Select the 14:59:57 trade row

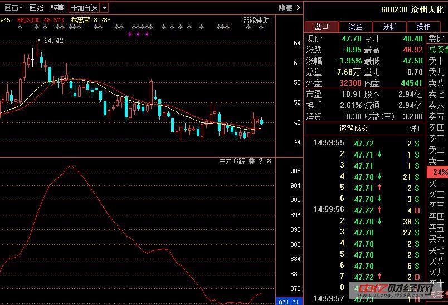(366, 299)
